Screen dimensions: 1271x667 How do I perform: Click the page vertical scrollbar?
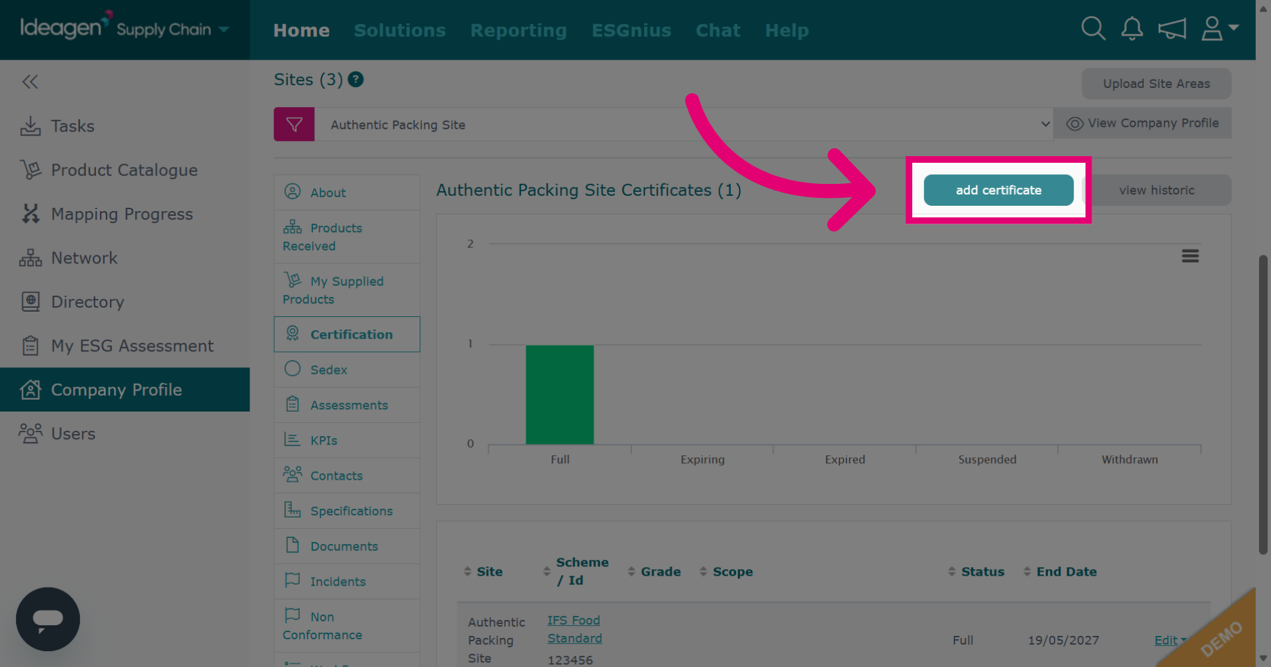tap(1263, 404)
